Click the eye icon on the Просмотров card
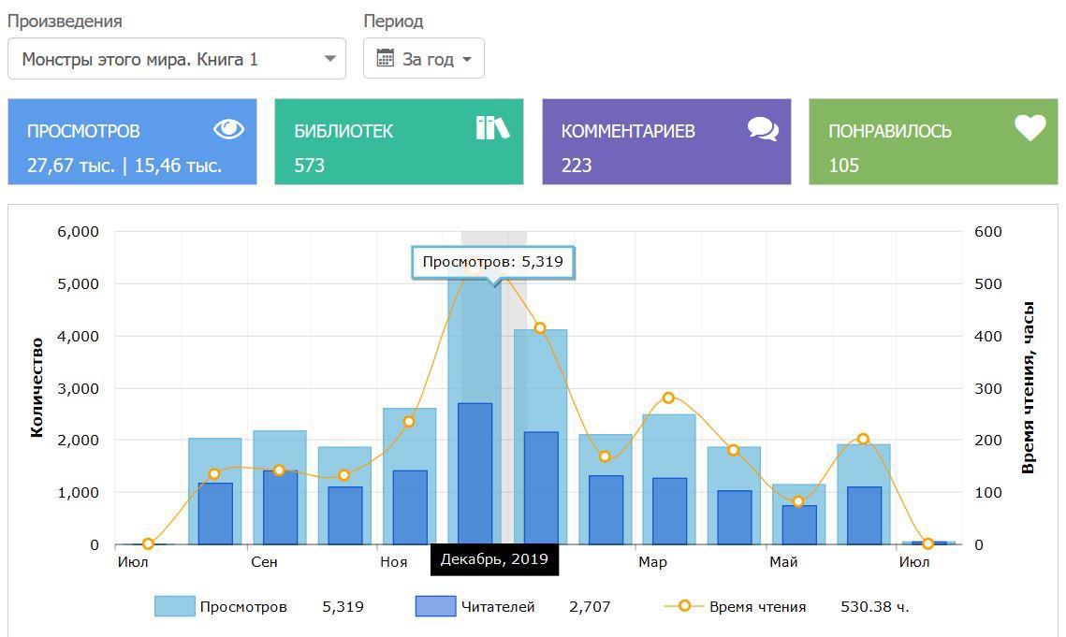Screen dimensions: 1066x637 click(228, 130)
